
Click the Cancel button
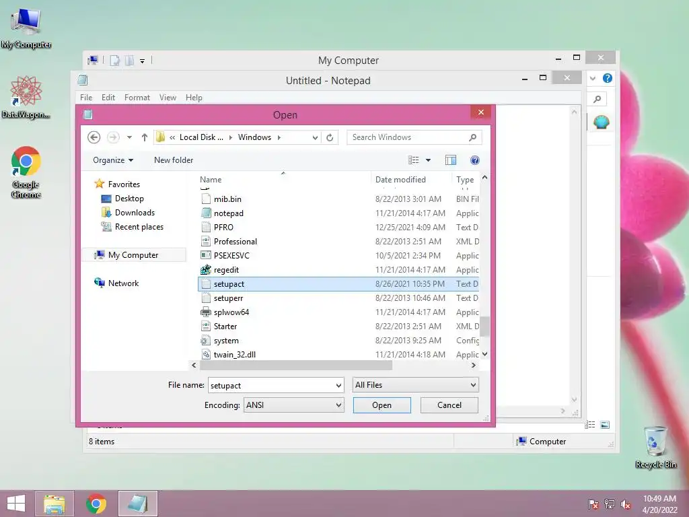point(449,405)
